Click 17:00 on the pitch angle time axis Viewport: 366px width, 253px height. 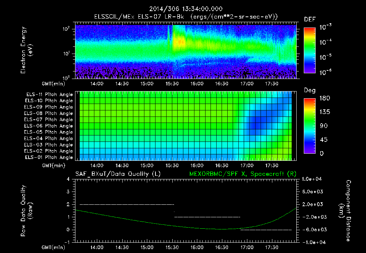coord(247,165)
